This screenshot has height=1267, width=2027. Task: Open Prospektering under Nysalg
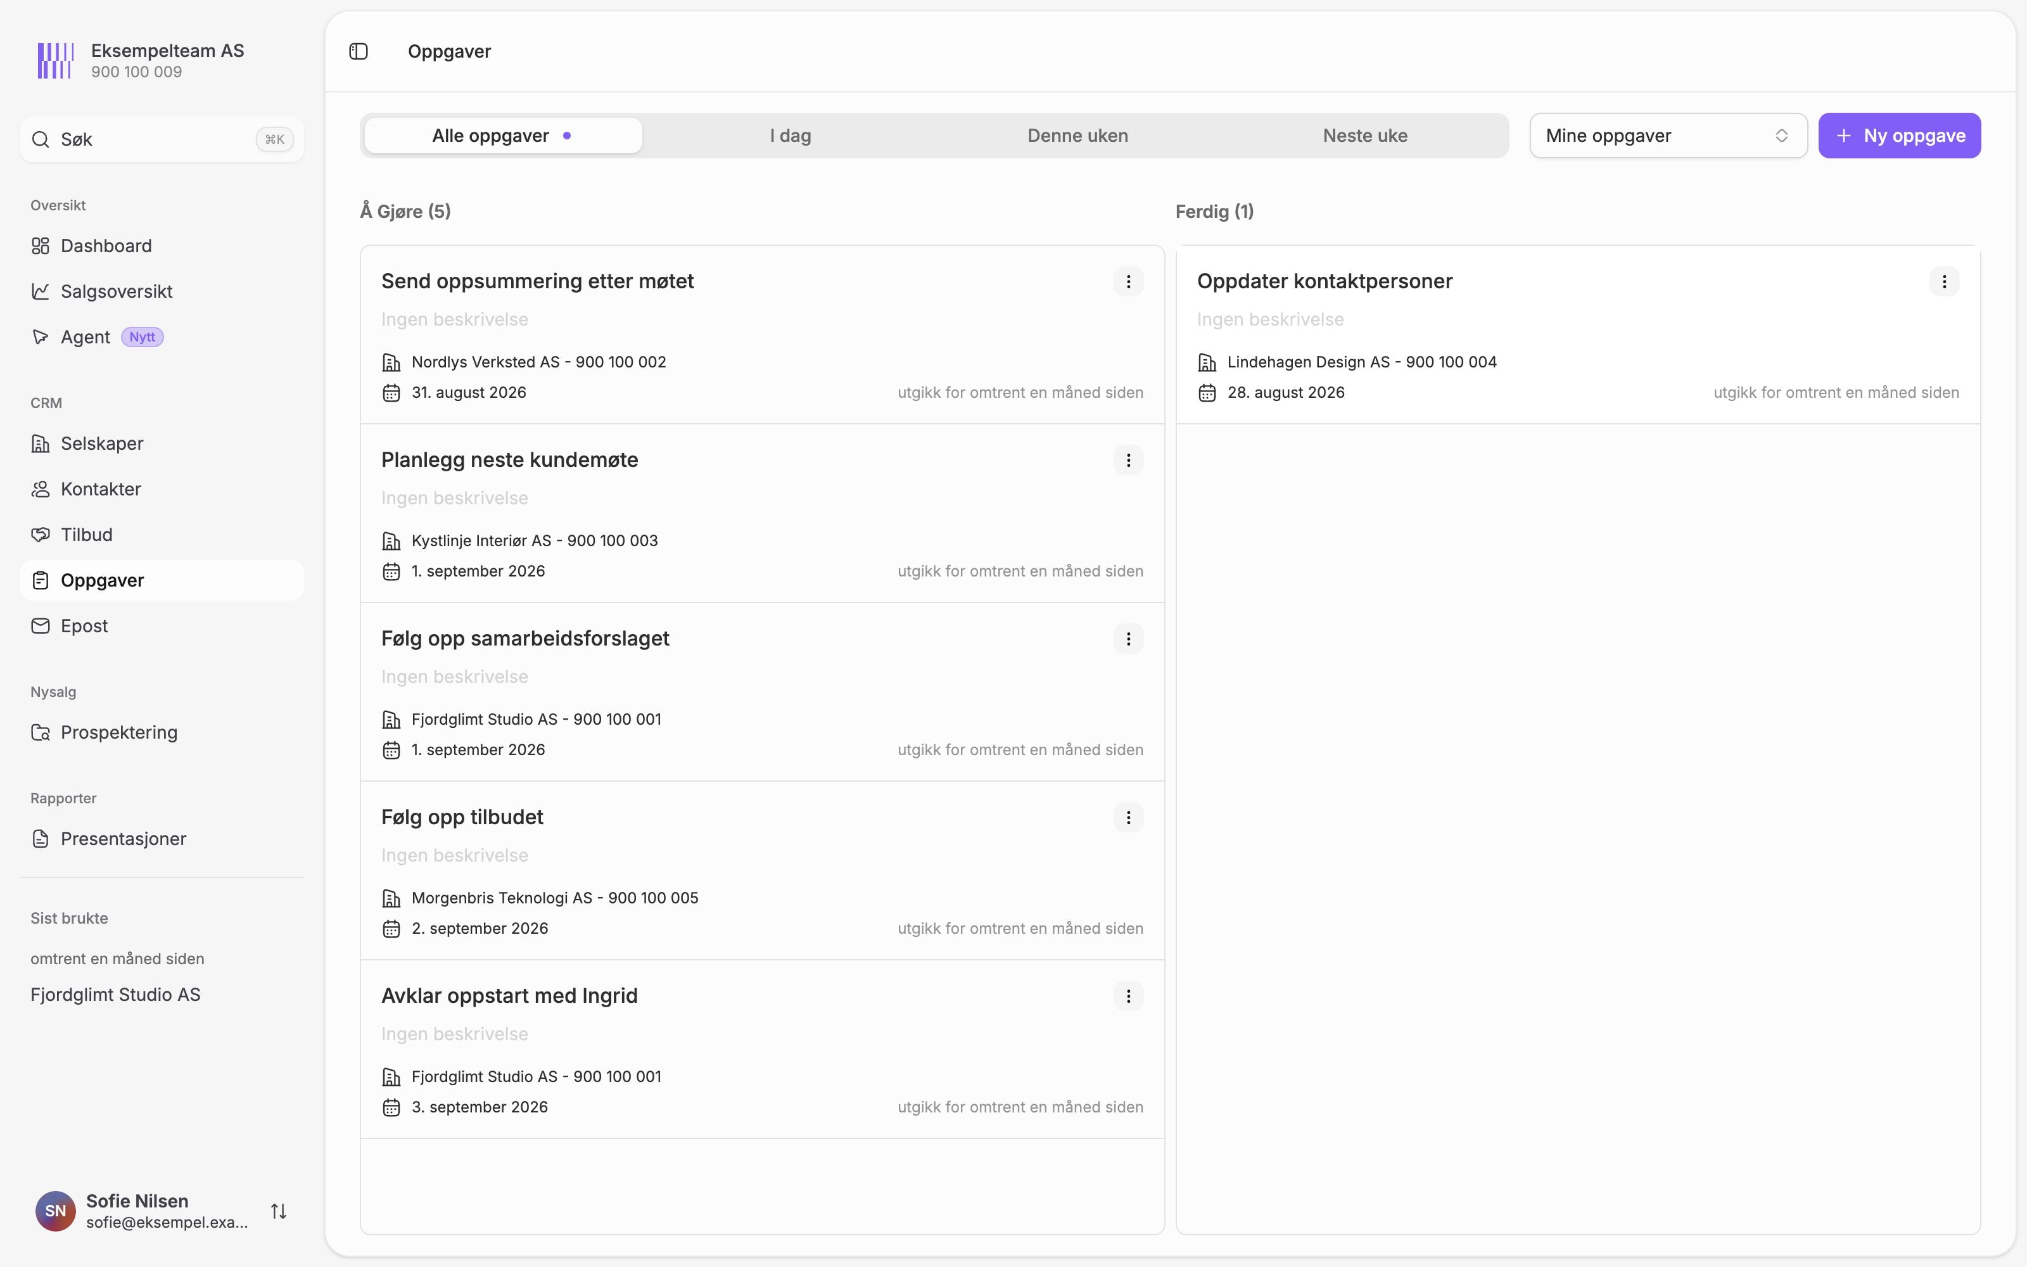click(162, 732)
